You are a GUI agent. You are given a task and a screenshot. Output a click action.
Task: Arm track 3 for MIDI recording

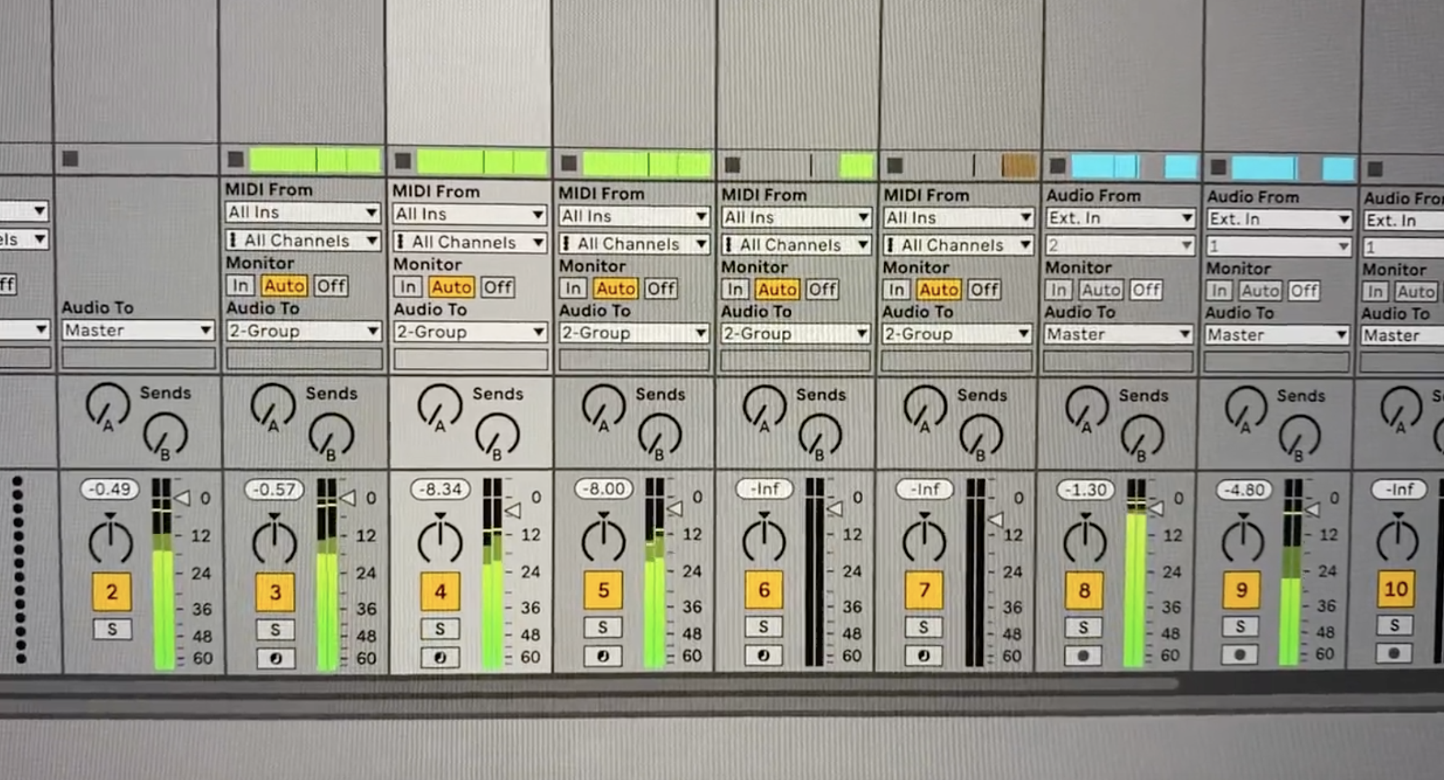tap(275, 658)
